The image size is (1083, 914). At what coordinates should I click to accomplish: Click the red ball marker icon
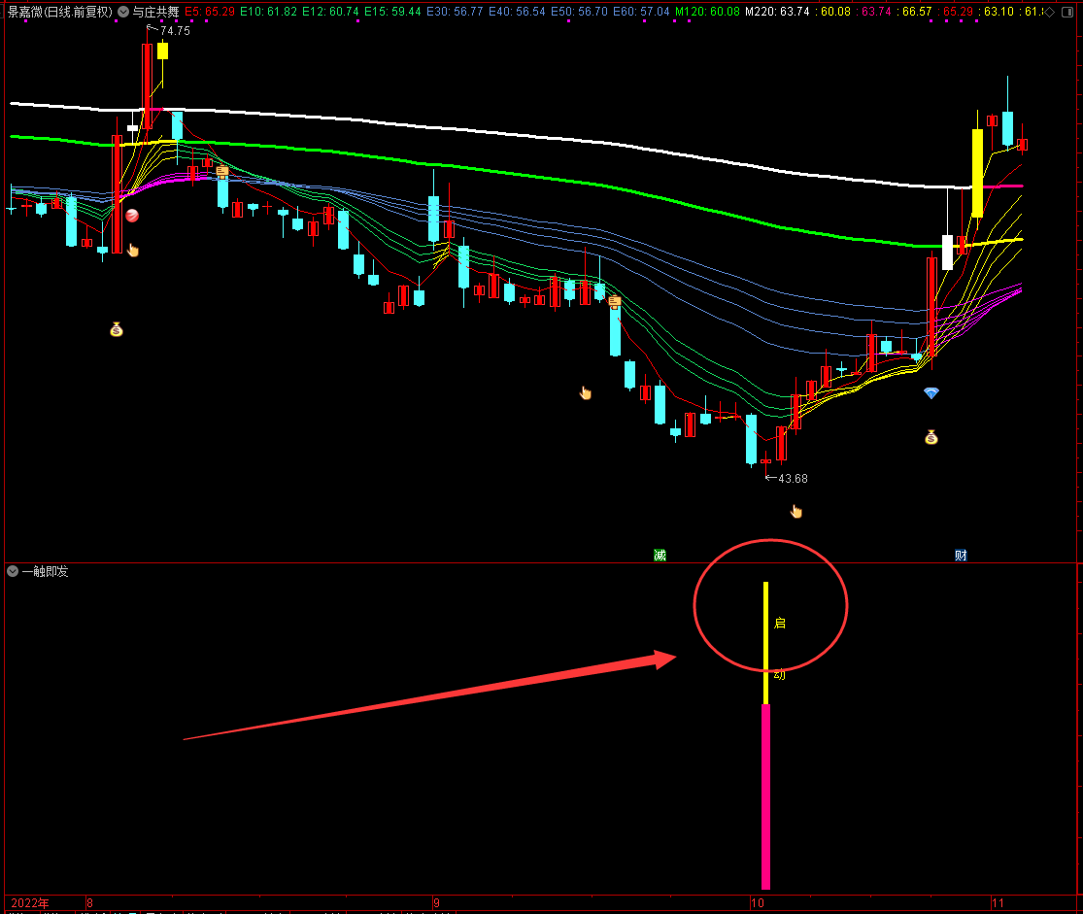click(x=132, y=216)
